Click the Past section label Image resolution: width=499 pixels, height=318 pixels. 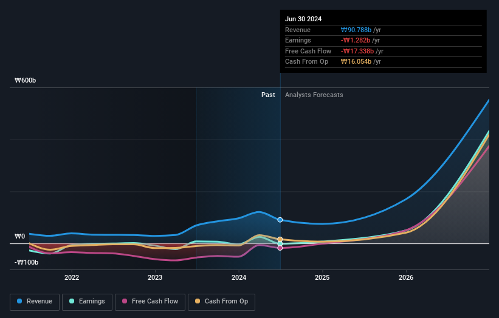268,95
